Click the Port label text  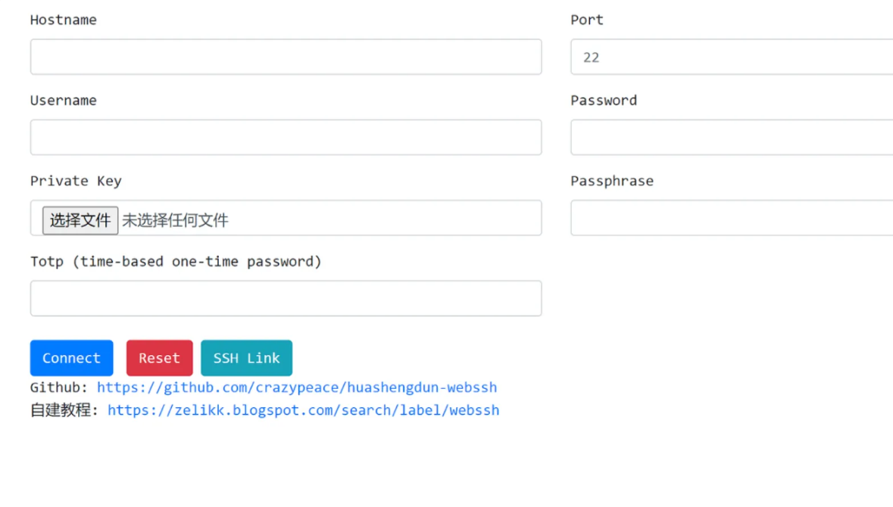pos(587,20)
